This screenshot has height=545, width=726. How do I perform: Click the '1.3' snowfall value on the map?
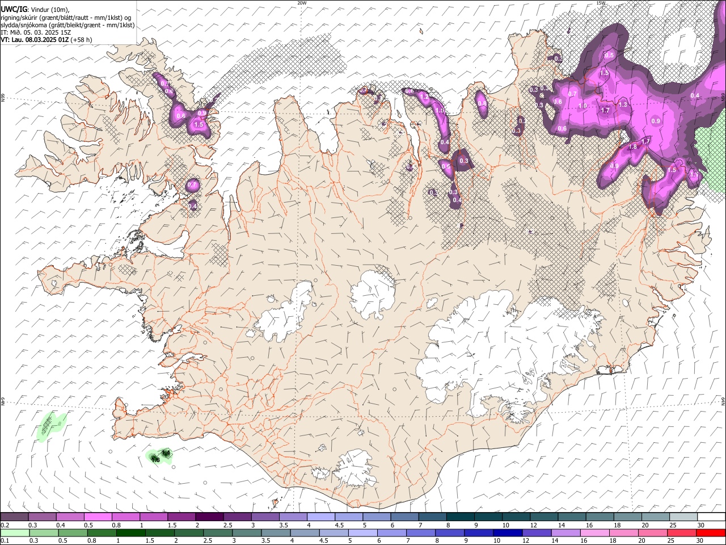(x=623, y=104)
